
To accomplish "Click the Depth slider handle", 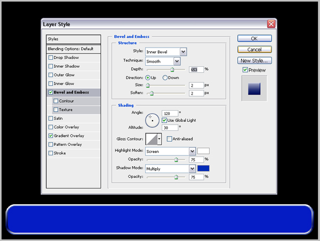I will coord(172,69).
